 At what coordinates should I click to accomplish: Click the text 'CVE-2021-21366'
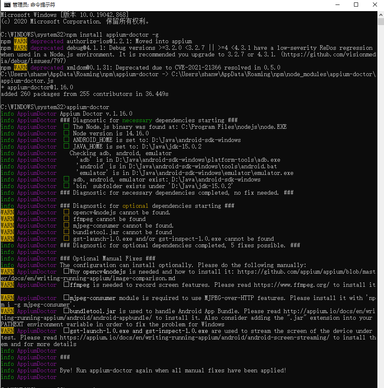pyautogui.click(x=198, y=67)
